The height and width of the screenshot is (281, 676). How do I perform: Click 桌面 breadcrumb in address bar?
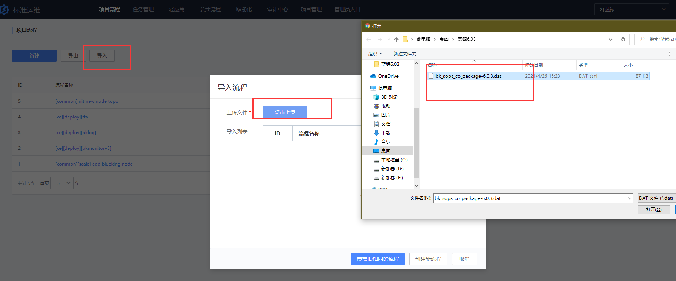click(x=444, y=39)
